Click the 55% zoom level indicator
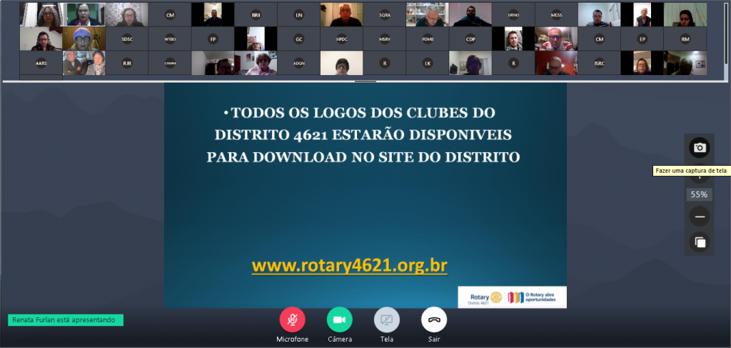 pos(698,194)
